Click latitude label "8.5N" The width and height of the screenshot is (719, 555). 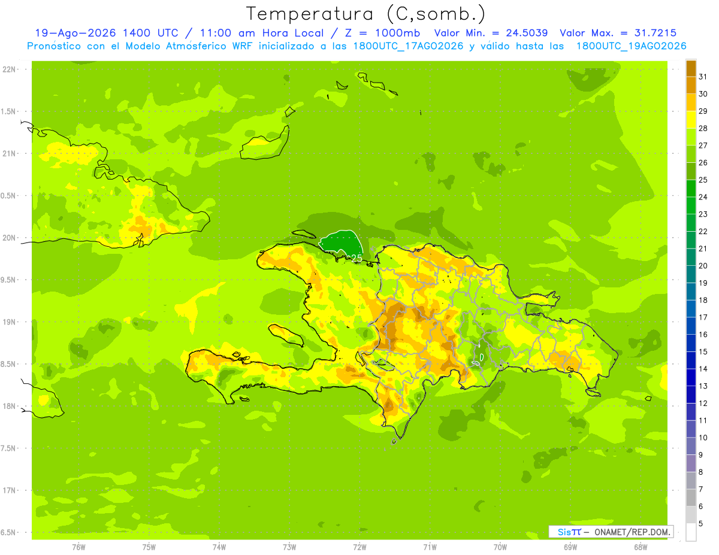tap(9, 364)
